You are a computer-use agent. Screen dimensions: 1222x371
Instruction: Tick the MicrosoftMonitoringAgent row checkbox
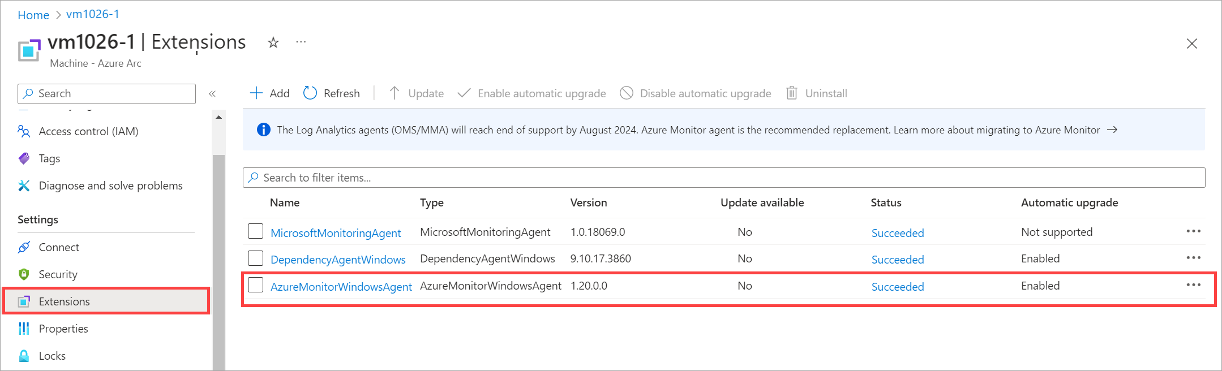(x=256, y=231)
